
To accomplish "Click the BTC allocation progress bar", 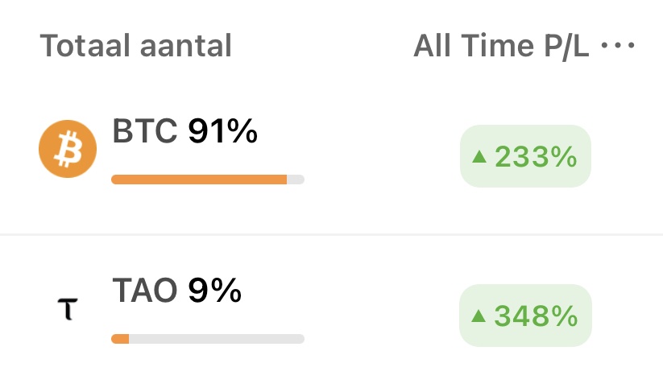I will point(207,180).
